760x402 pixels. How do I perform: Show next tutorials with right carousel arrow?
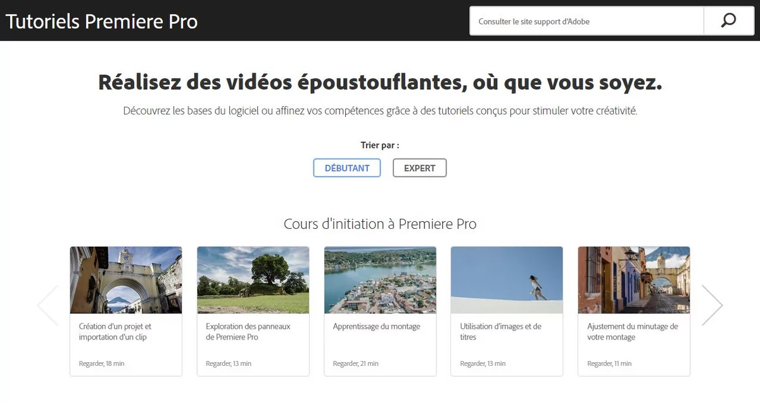coord(712,305)
